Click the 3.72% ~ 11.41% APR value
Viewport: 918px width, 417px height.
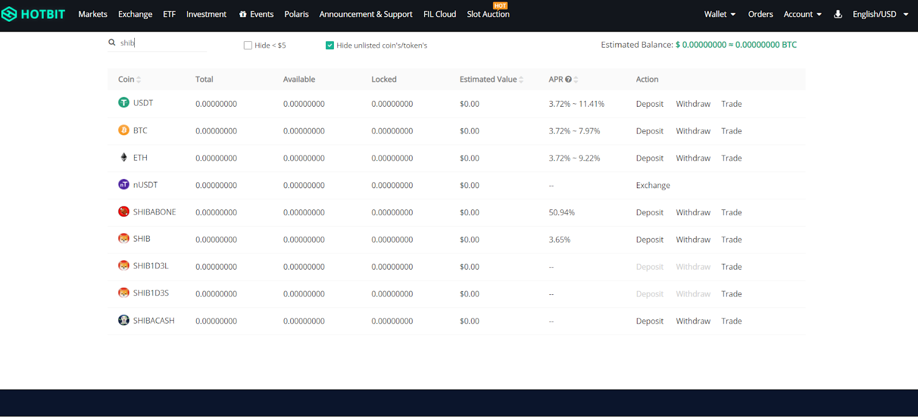click(577, 104)
